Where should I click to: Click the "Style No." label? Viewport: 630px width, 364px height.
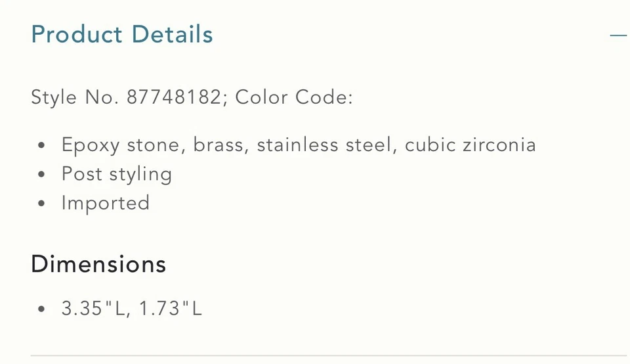[x=75, y=97]
